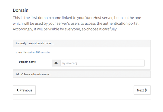Click the bold 'Domain name' label

pos(27,62)
